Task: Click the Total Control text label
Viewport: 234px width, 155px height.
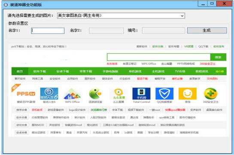Action: [142, 102]
